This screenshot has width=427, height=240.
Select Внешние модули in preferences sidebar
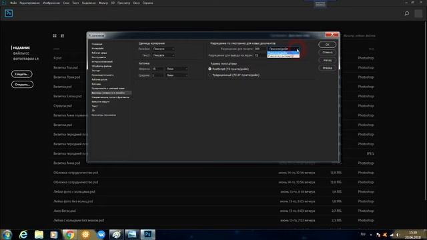(101, 101)
